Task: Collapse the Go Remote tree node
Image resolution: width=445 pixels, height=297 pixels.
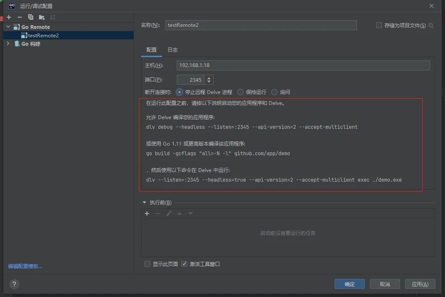Action: (8, 27)
